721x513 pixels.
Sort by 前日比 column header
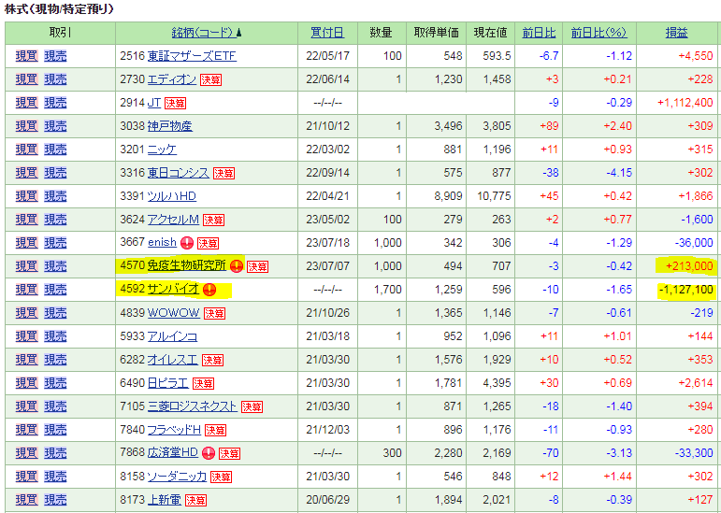pyautogui.click(x=539, y=33)
